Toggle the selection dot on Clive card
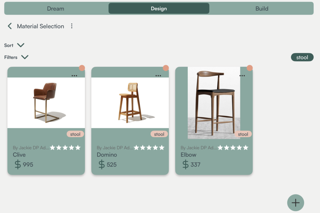Viewport: 320px width, 213px height. (x=82, y=68)
